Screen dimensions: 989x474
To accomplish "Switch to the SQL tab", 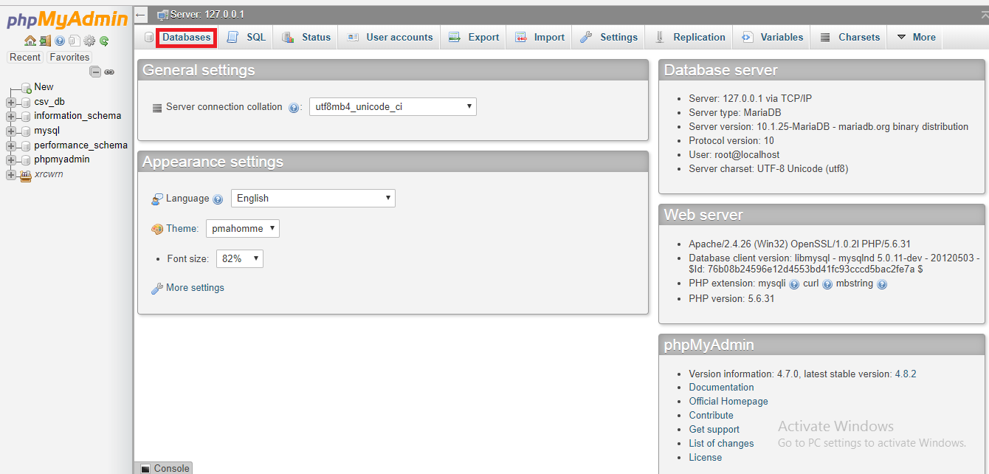I will pos(247,37).
